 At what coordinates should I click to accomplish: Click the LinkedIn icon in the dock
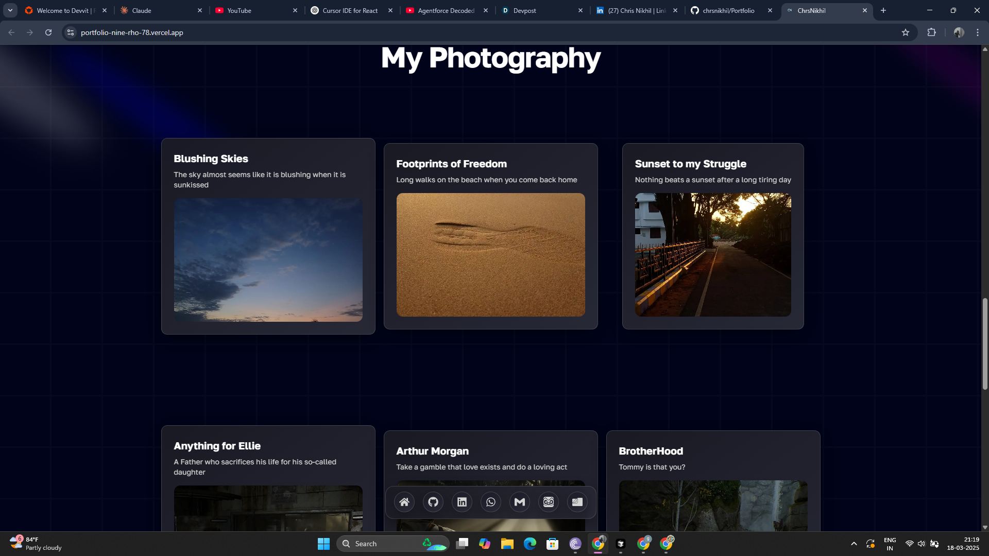click(462, 502)
